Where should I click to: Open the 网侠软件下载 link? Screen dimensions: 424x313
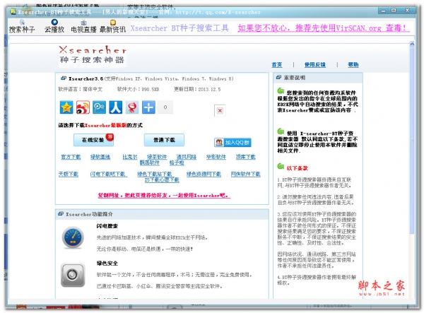point(245,174)
